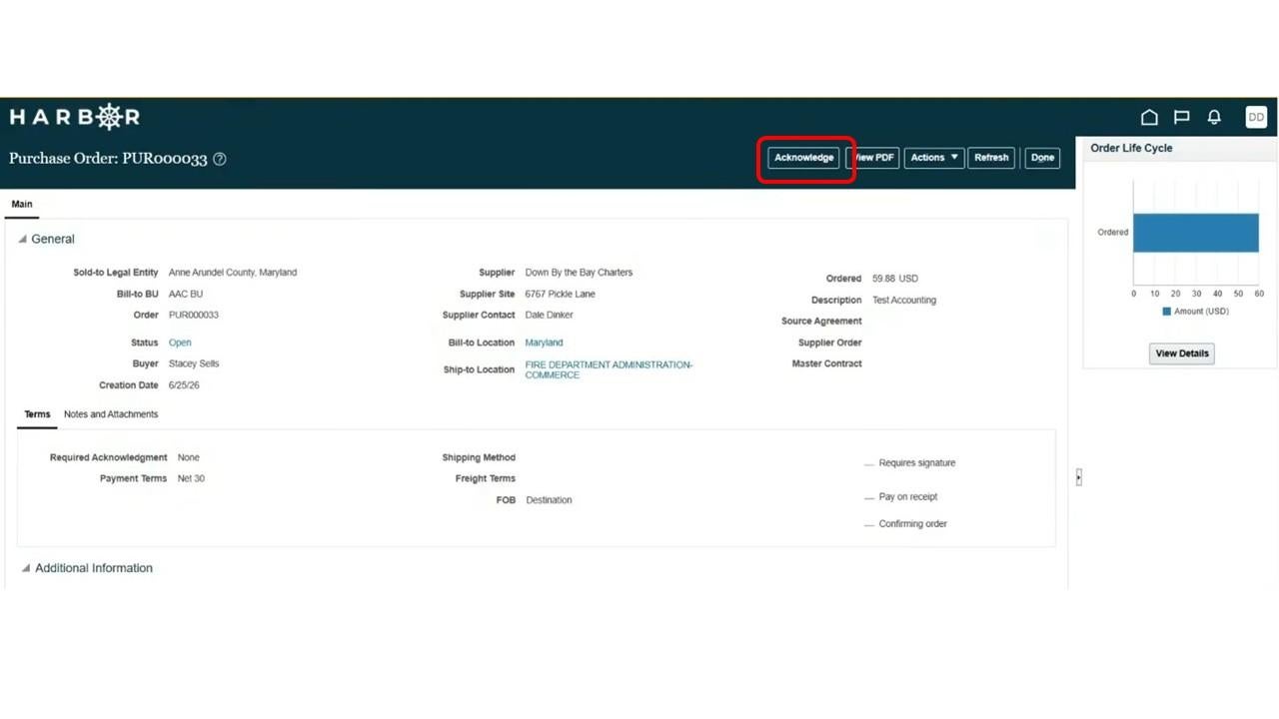
Task: Open Fire Department Administration-Commerce ship-to link
Action: 609,369
